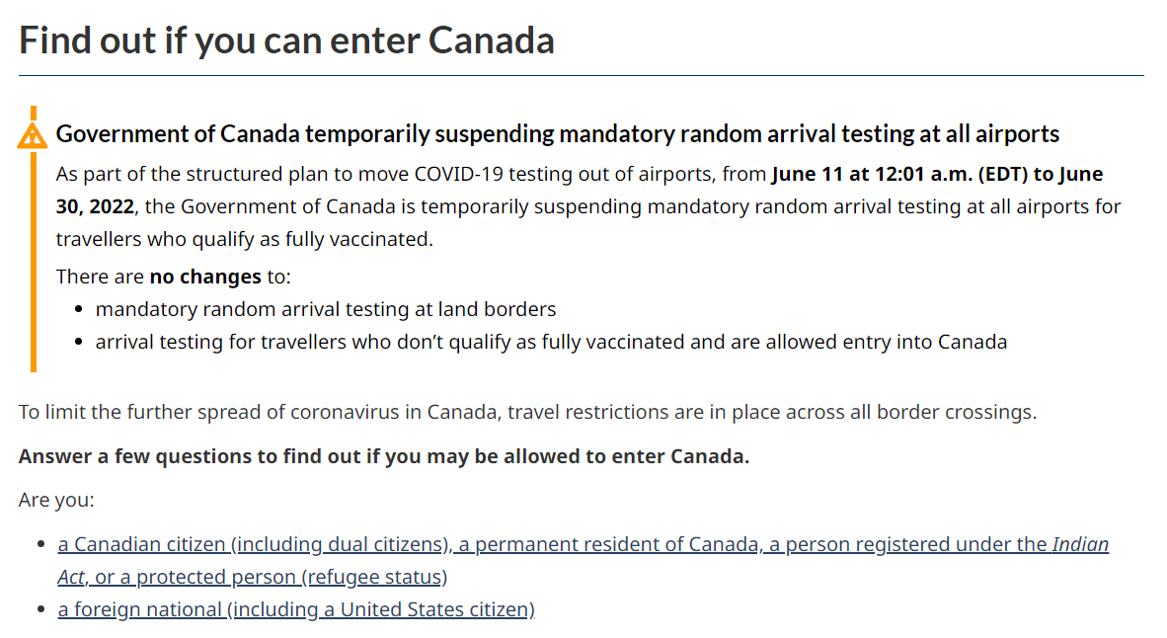Click the 'travellers who qualify as fully vaccinated' line

pyautogui.click(x=244, y=239)
